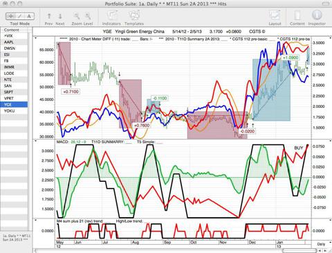Click '1a. Daily * * MT11' portfolio label
The height and width of the screenshot is (253, 332).
click(x=16, y=238)
